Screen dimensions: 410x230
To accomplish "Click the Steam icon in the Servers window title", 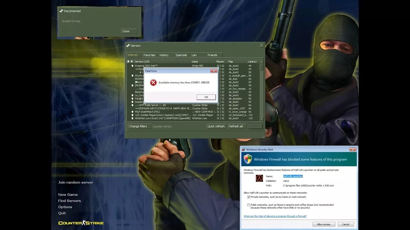I will pyautogui.click(x=128, y=46).
